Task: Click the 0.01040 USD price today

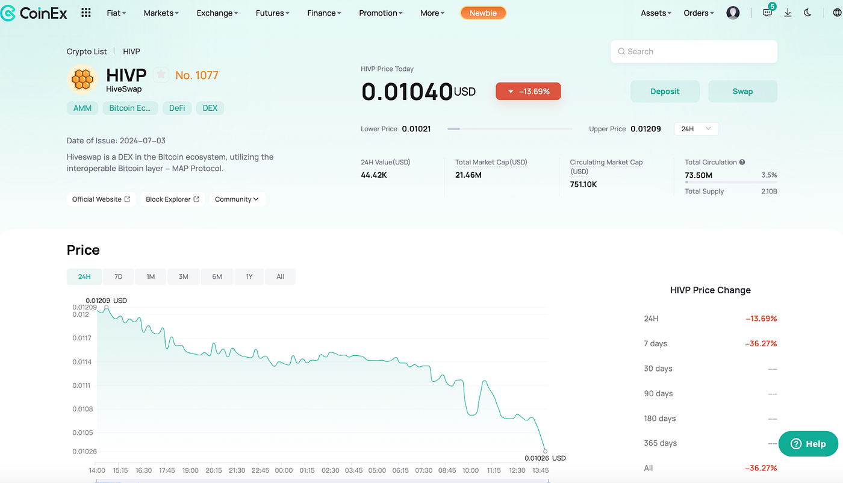Action: click(x=418, y=92)
